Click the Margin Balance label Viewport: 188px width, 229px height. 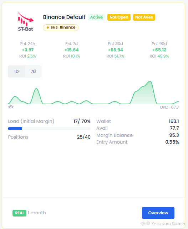point(115,135)
